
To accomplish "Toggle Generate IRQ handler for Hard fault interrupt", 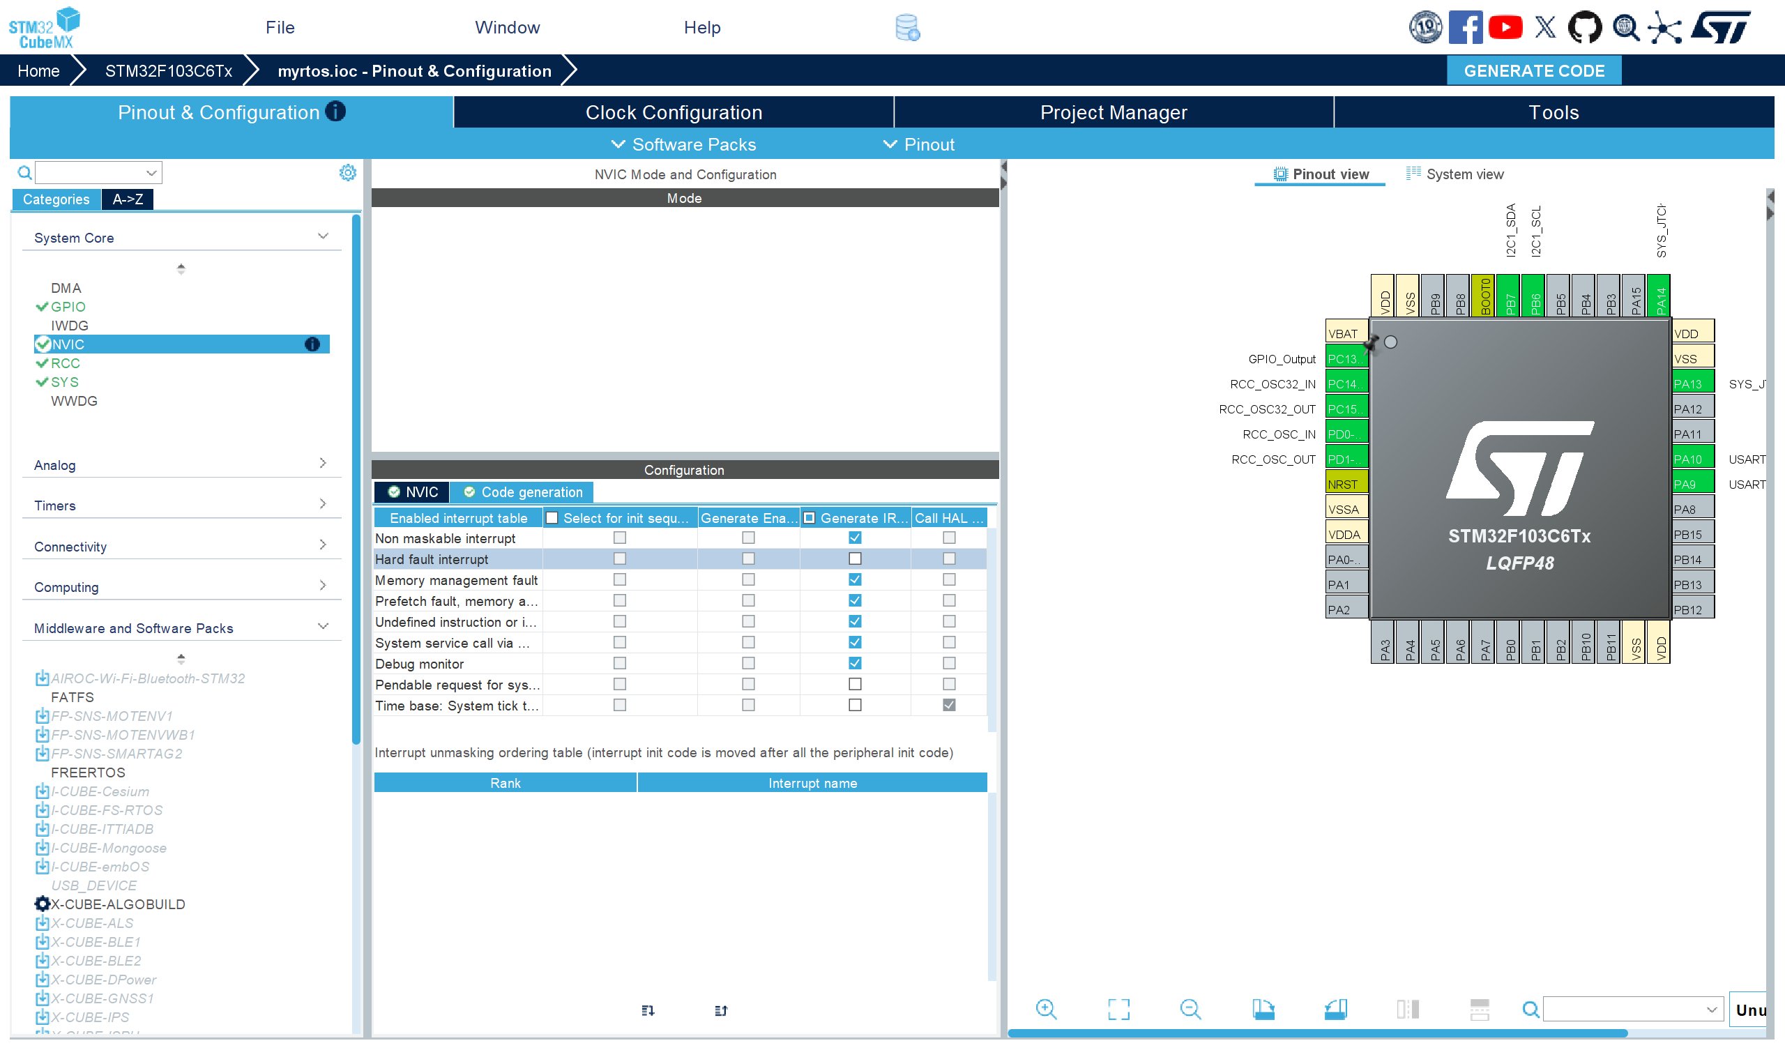I will (x=855, y=559).
